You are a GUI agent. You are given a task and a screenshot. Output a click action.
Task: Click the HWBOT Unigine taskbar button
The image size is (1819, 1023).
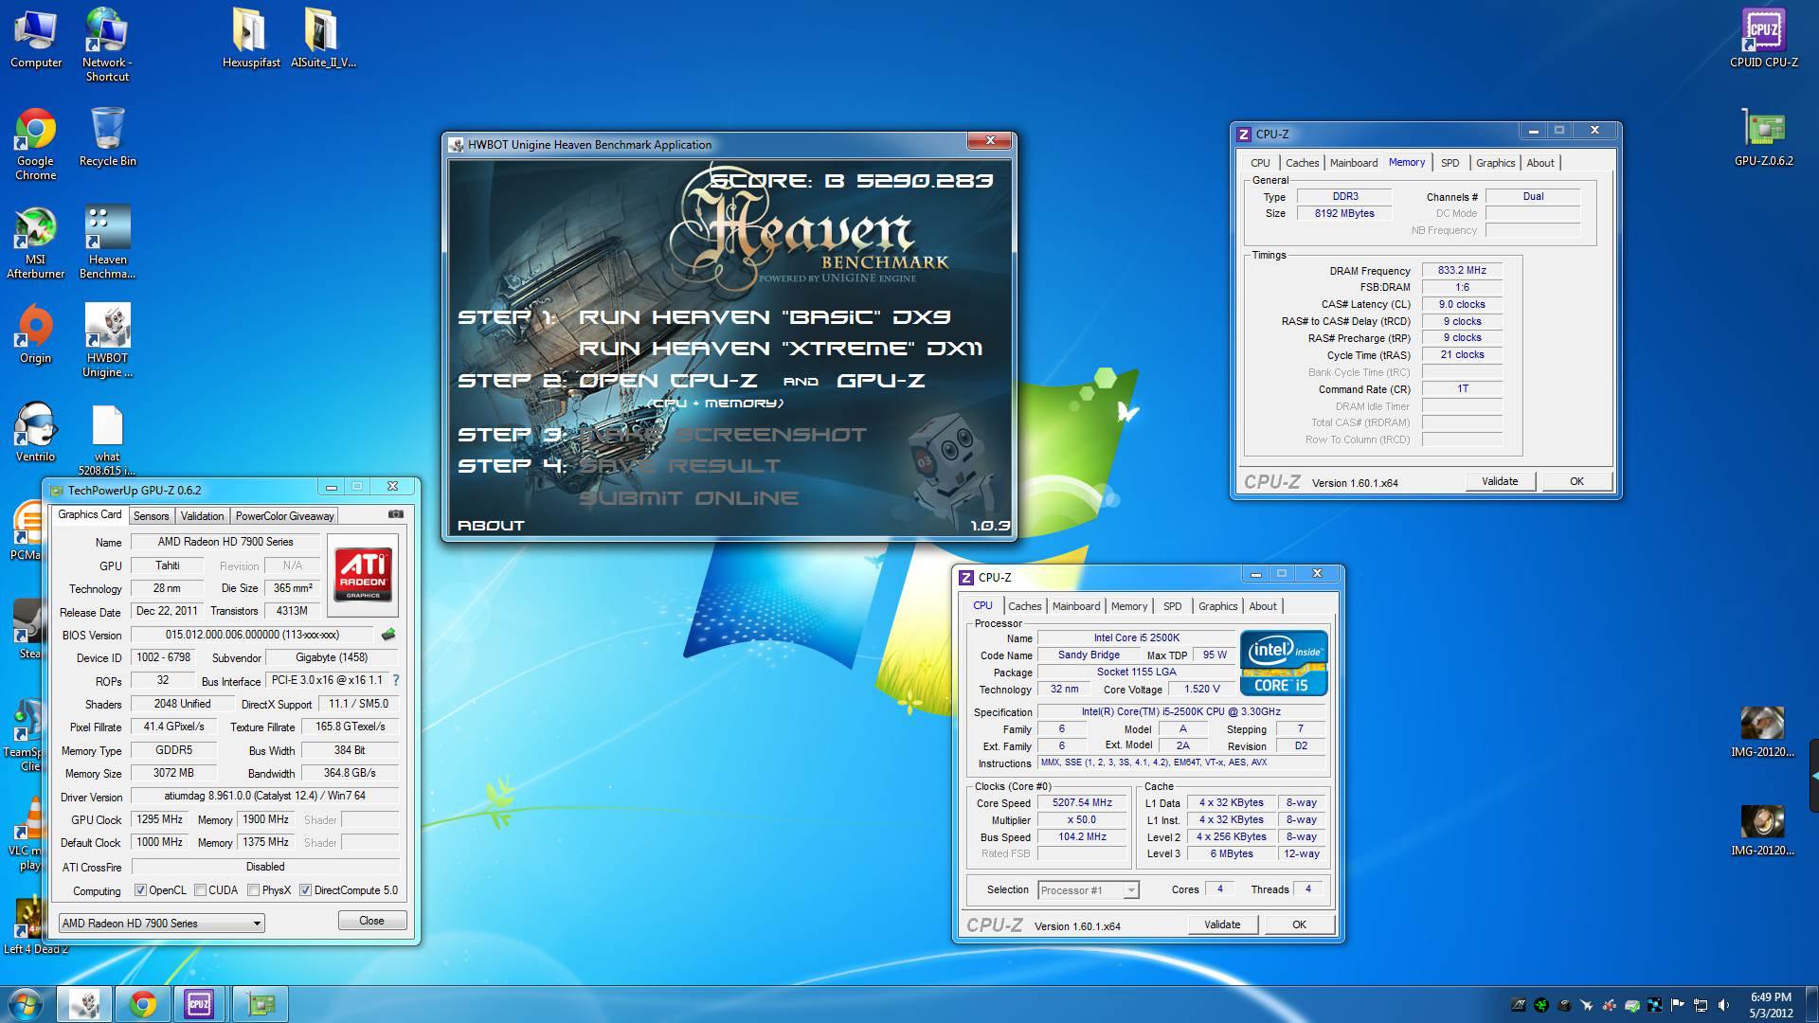tap(84, 1003)
